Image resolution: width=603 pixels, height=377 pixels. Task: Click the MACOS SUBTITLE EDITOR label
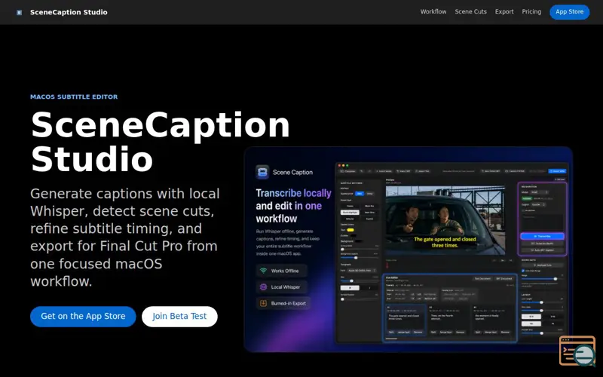click(74, 97)
